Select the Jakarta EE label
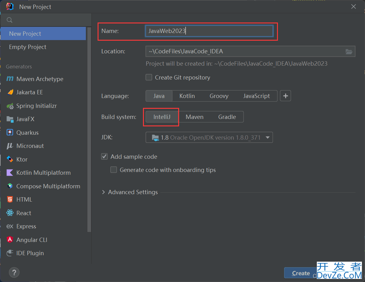Viewport: 365px width, 282px height. pos(30,92)
